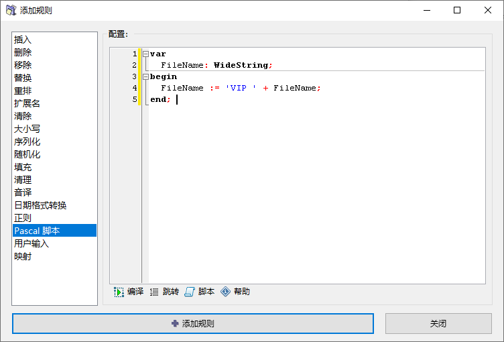504x342 pixels.
Task: Click the 跳转 go-to line icon
Action: (154, 292)
